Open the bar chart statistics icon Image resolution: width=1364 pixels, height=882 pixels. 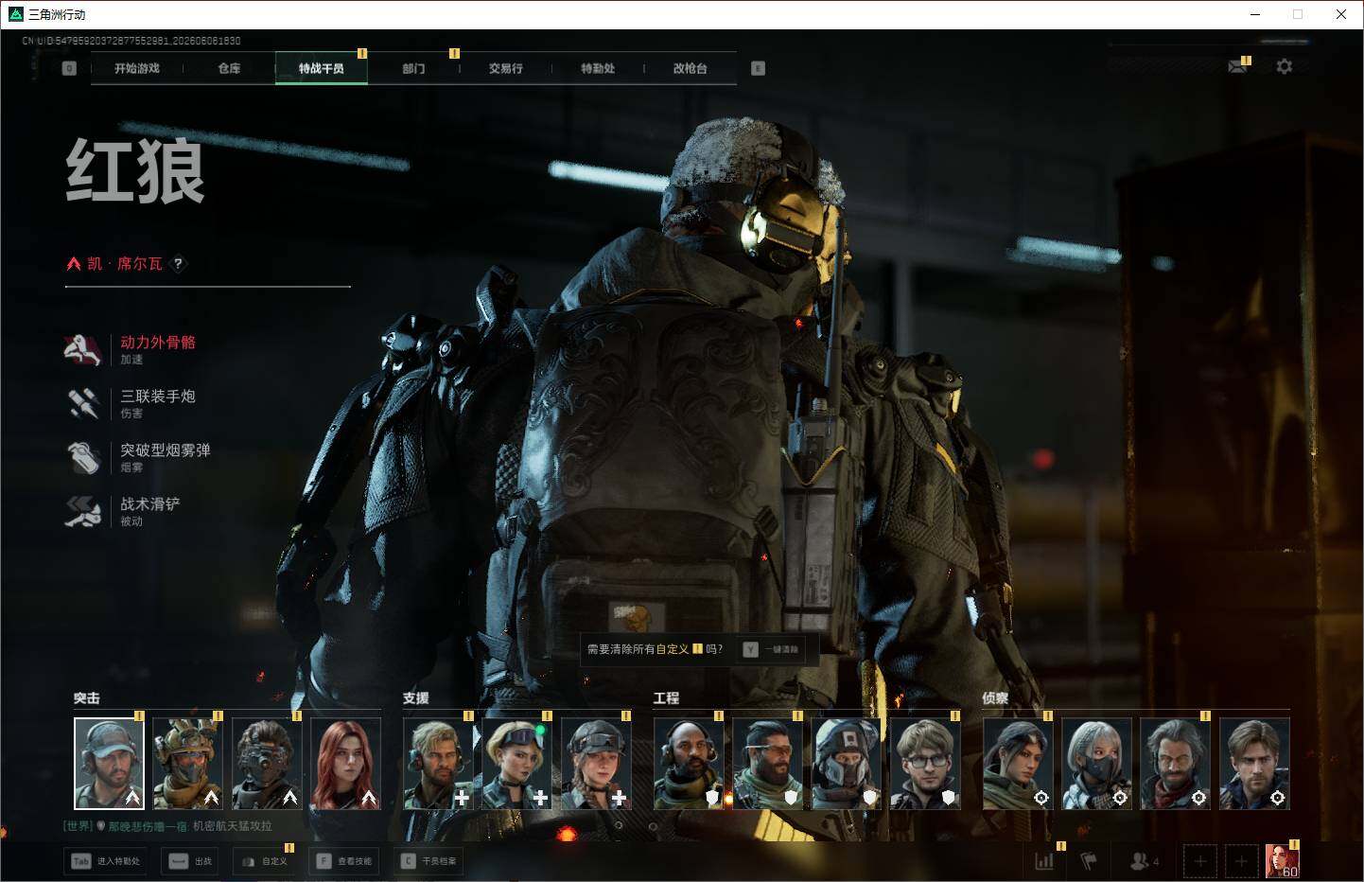(1044, 861)
